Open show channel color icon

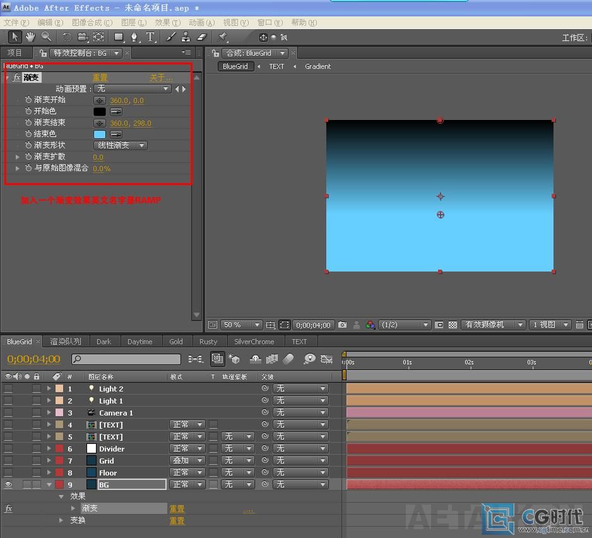click(370, 325)
